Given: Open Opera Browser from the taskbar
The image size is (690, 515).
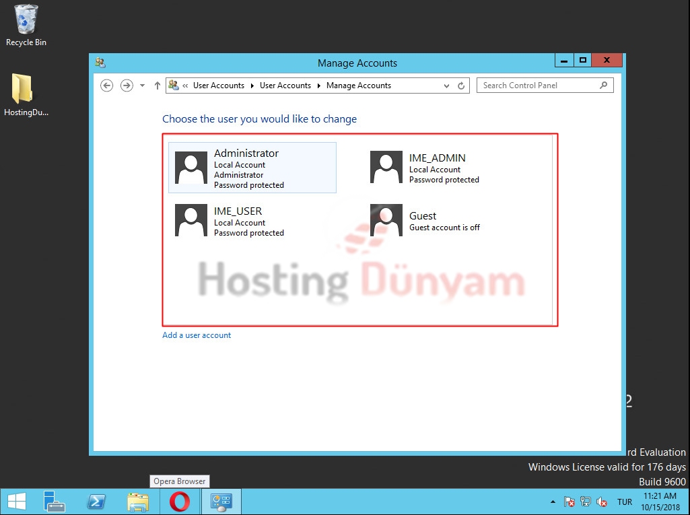Looking at the screenshot, I should [x=180, y=502].
